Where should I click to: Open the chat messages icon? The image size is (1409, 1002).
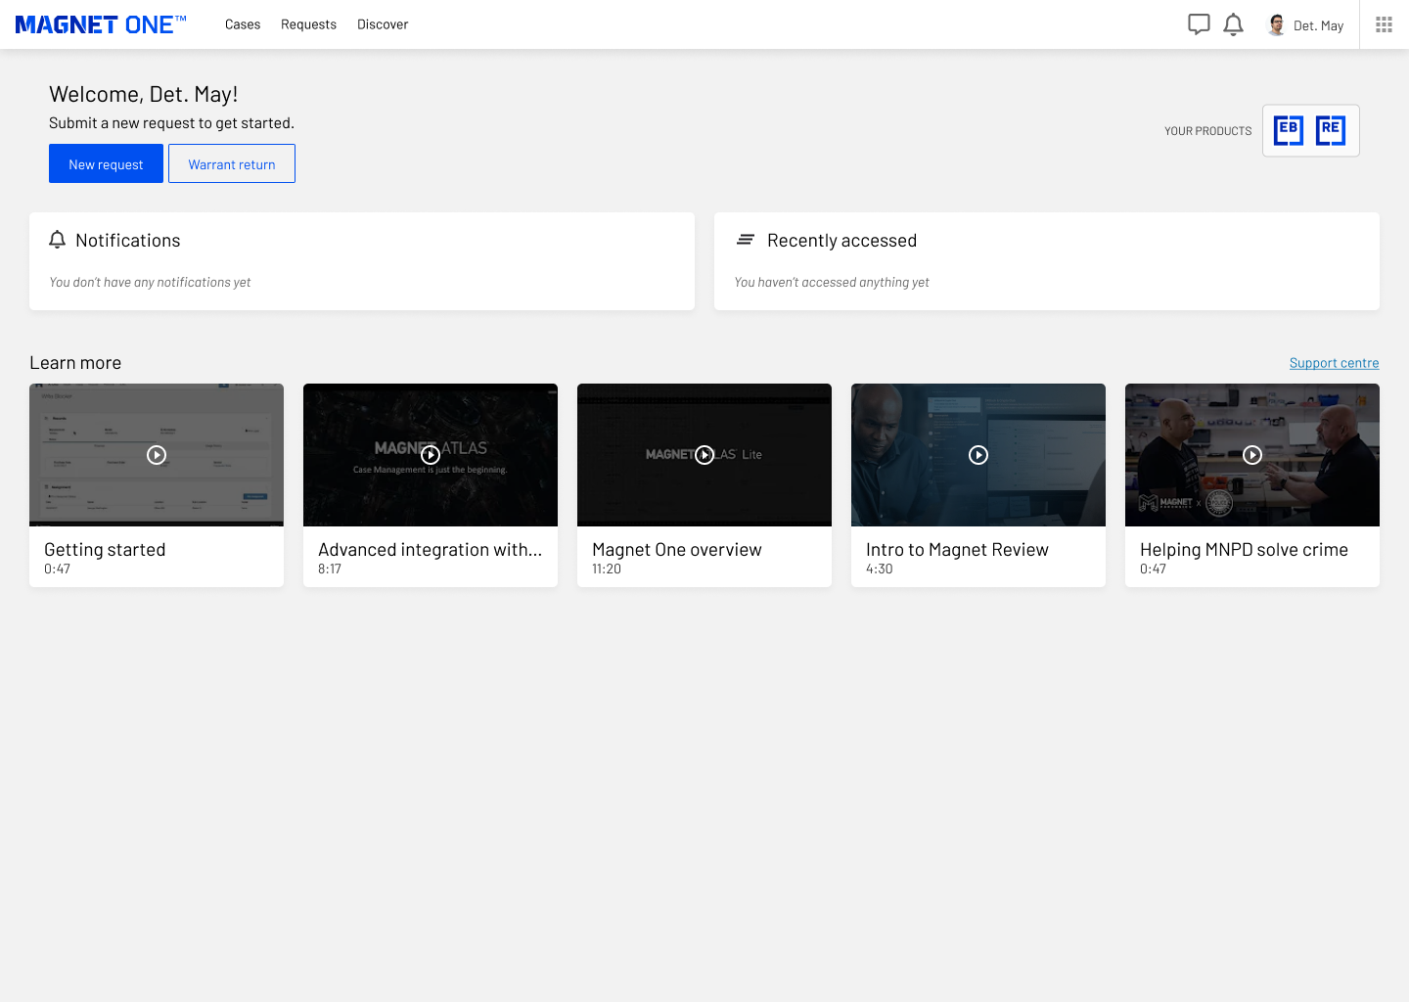click(x=1199, y=24)
